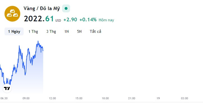This screenshot has width=203, height=104.
Task: Click the 19 date axis marker
Action: [158, 98]
